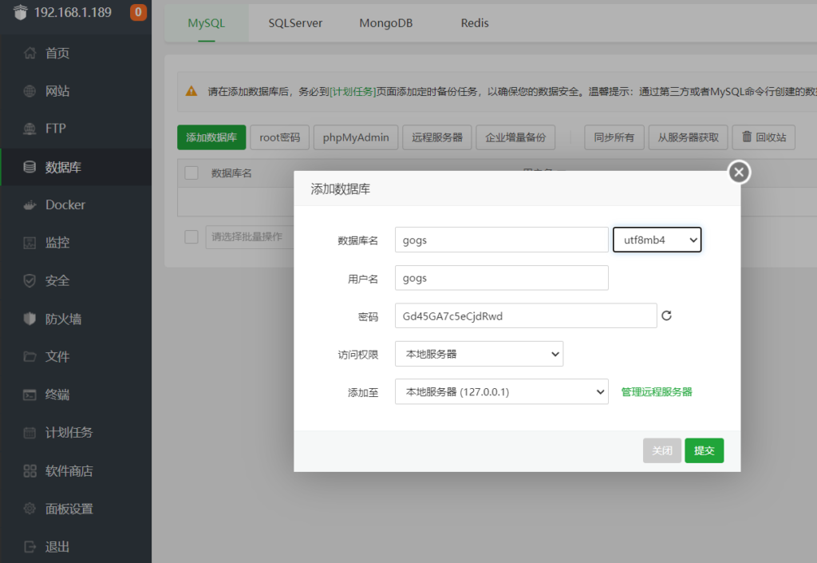Open the 管理远程服务器 link

tap(657, 391)
